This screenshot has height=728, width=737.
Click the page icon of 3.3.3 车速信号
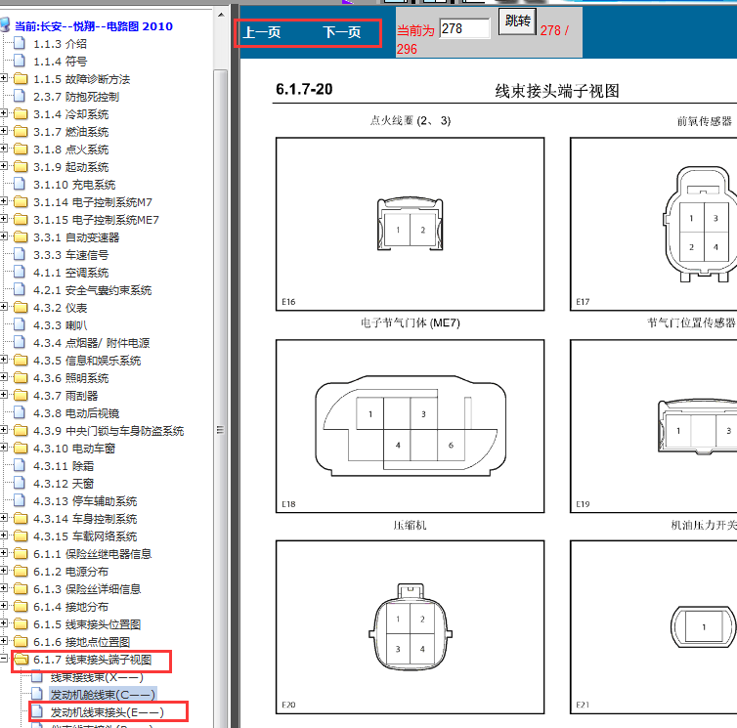(x=20, y=255)
